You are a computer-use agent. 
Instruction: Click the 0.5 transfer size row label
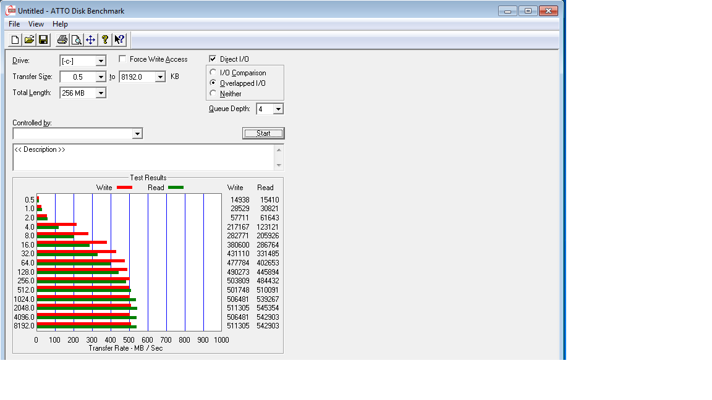pyautogui.click(x=30, y=200)
